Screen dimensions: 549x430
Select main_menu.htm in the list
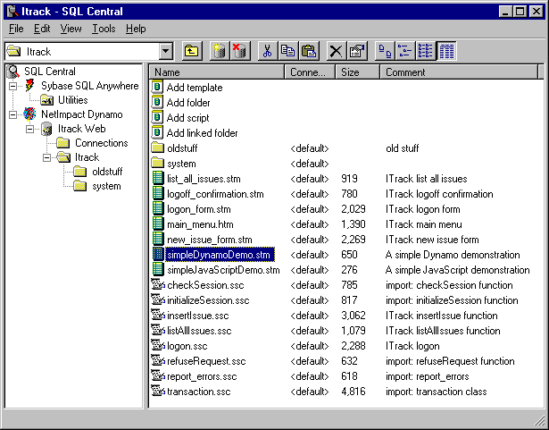tap(200, 224)
